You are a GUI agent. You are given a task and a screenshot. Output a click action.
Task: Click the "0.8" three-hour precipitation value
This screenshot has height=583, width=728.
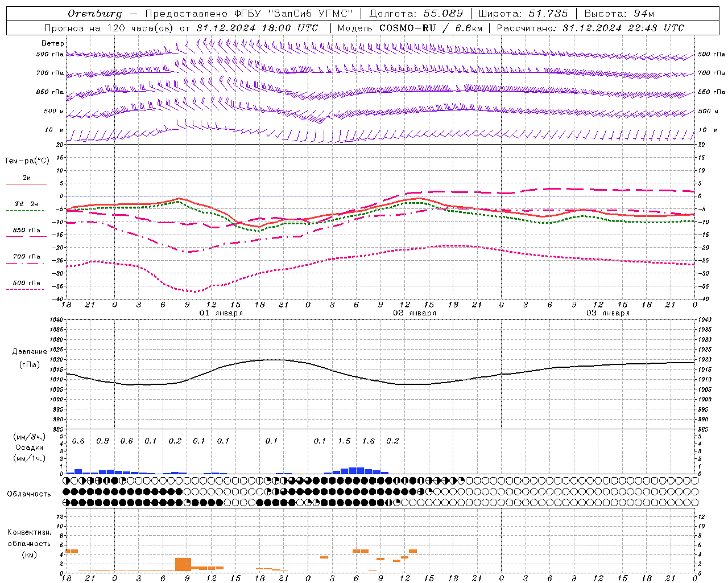[102, 441]
